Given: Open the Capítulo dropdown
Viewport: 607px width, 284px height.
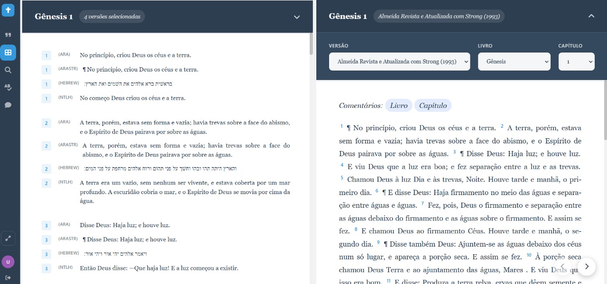Looking at the screenshot, I should pyautogui.click(x=576, y=62).
